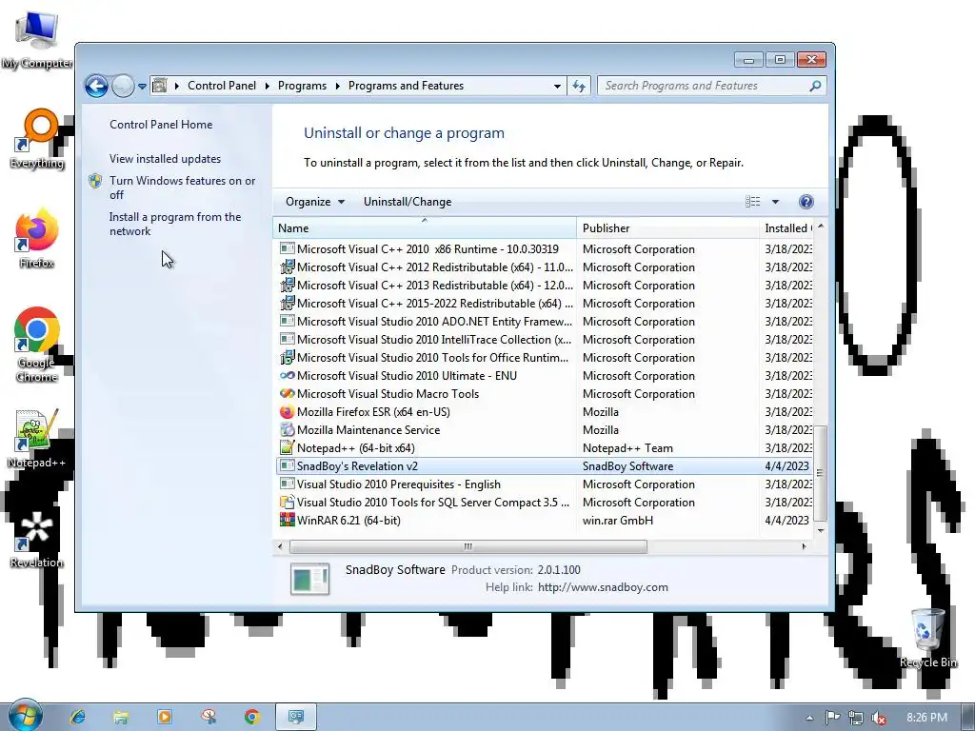
Task: Open the view options dropdown arrow
Action: 775,202
